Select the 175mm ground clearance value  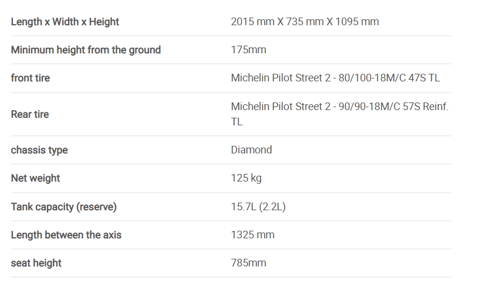249,50
